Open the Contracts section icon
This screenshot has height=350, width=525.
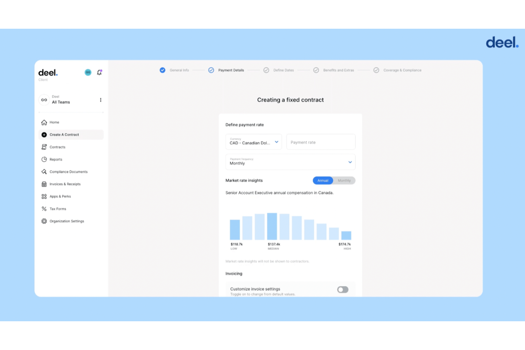44,147
